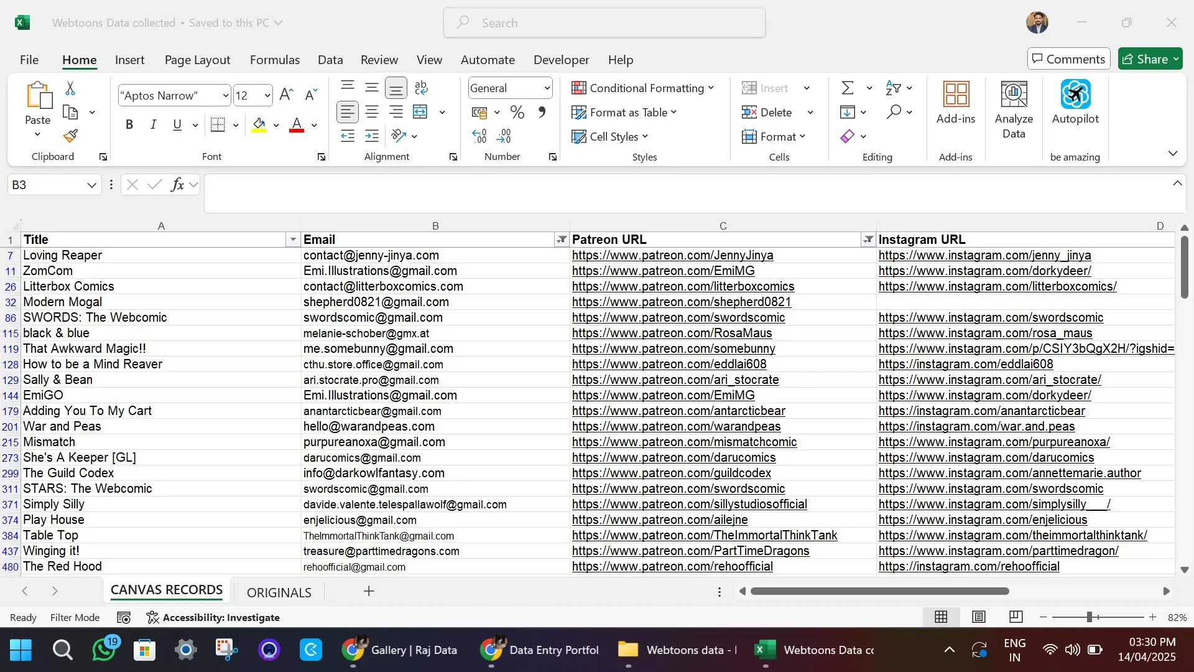Click the Wrap Text icon
Viewport: 1194px width, 672px height.
click(x=421, y=88)
